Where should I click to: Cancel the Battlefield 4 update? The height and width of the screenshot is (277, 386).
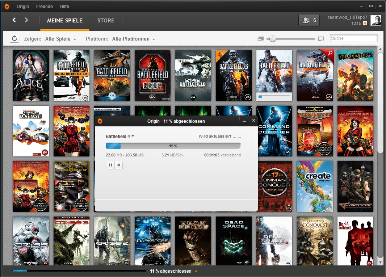(x=119, y=165)
